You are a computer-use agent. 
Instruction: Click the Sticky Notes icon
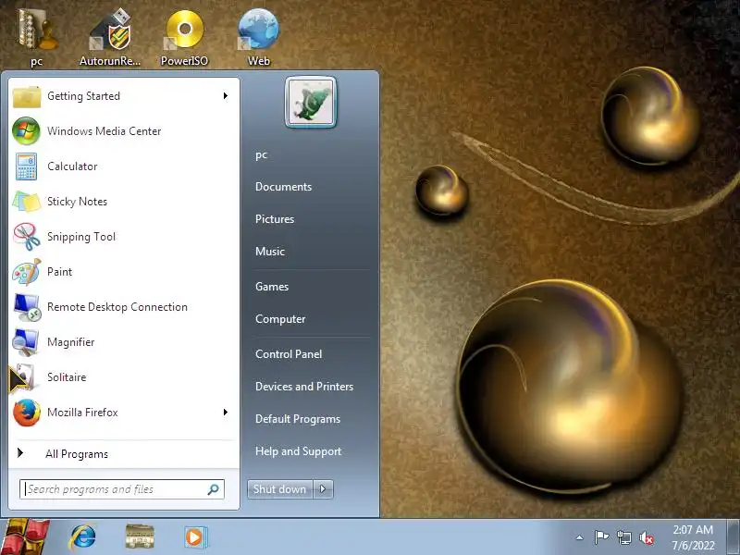(27, 202)
